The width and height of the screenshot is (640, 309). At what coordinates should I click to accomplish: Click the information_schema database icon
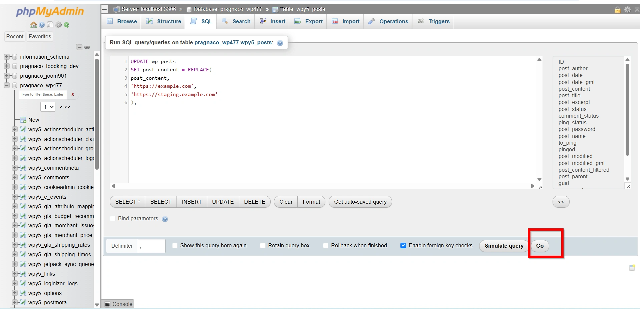pyautogui.click(x=15, y=57)
